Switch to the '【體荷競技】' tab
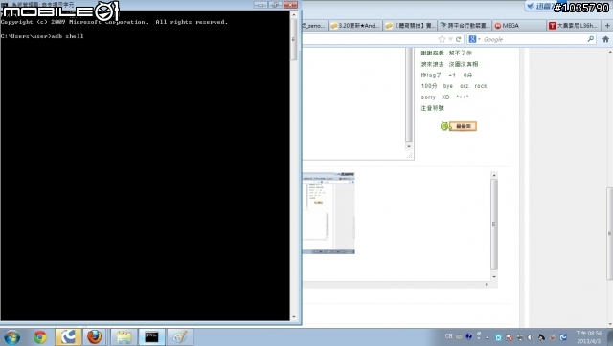Screen dimensions: 613x346 (x=410, y=26)
